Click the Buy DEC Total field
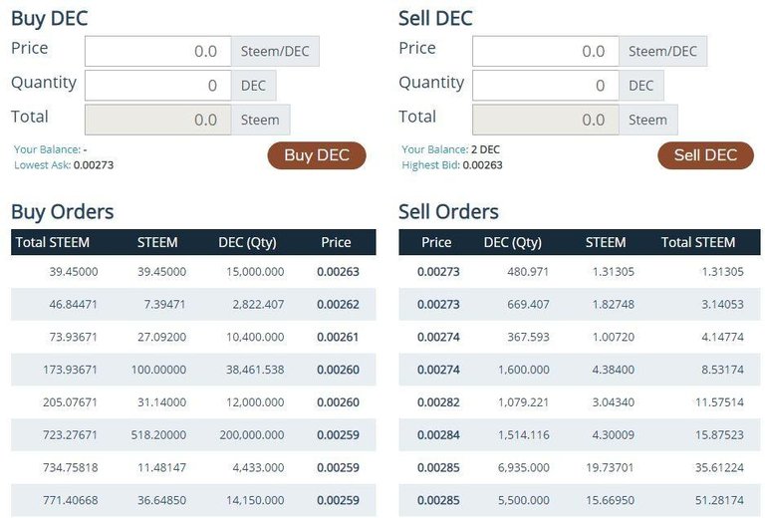Screen dimensions: 765x518 pyautogui.click(x=157, y=121)
